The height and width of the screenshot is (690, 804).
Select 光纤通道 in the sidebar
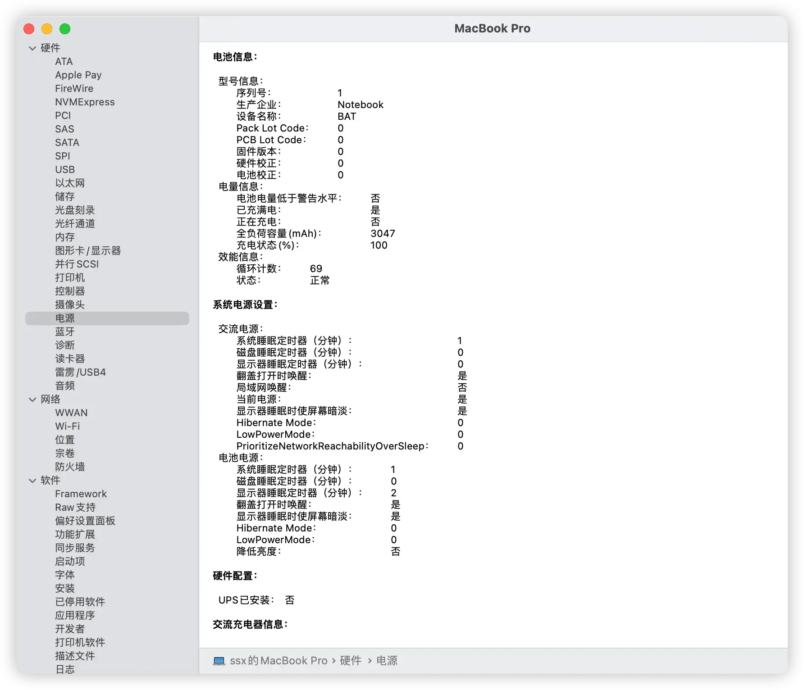(75, 224)
